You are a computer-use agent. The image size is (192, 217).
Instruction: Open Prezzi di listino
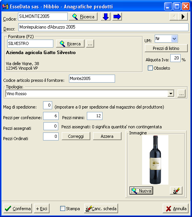(166, 48)
